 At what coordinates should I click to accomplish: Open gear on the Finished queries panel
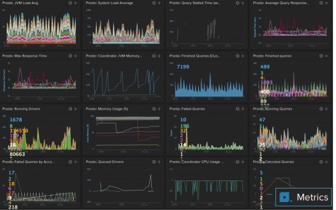tap(321, 56)
